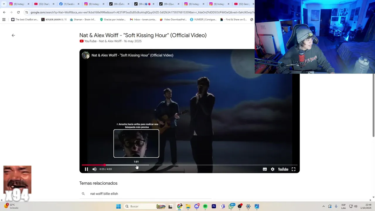
Task: Open the VUMEER bookmark
Action: point(203,20)
